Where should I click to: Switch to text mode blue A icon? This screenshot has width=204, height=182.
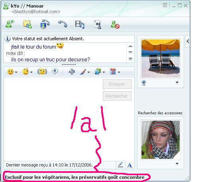[129, 165]
